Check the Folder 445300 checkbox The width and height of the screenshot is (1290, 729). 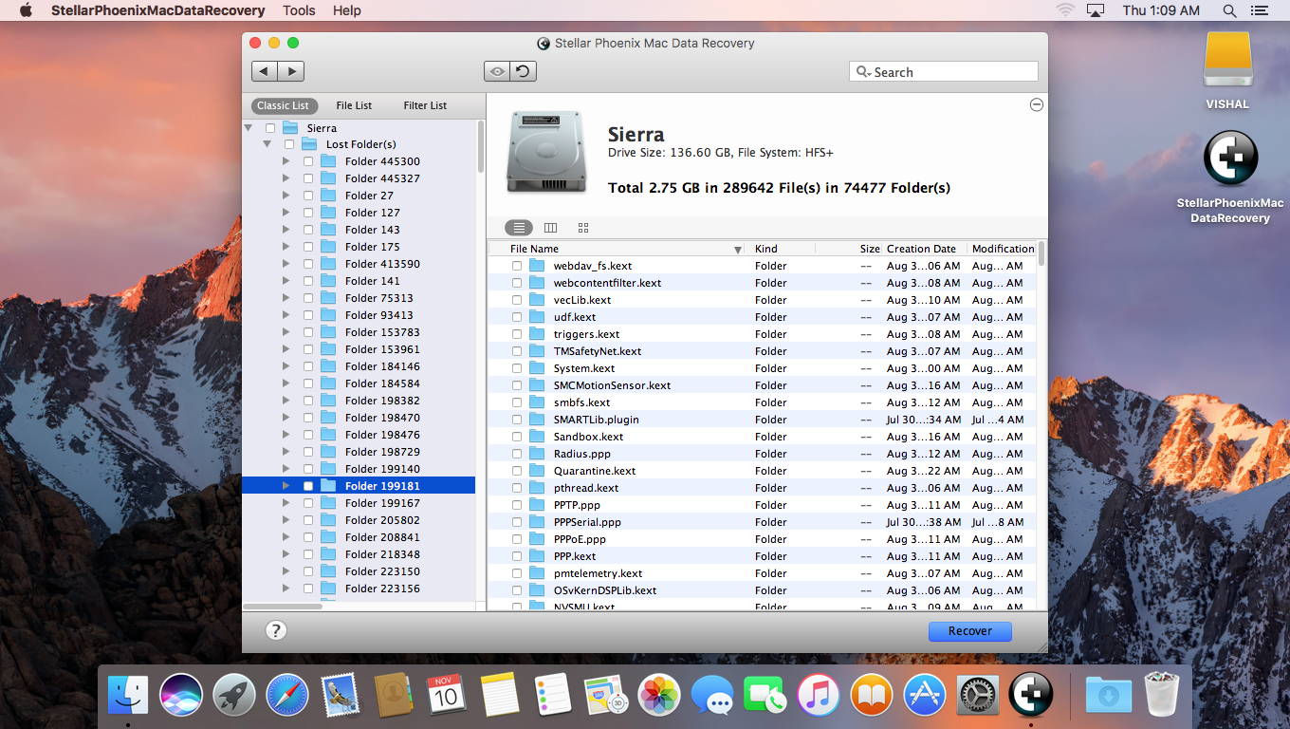click(x=308, y=161)
